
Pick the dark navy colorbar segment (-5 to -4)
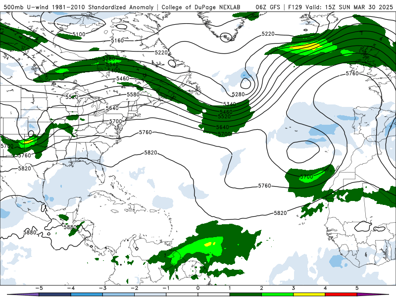coord(55,295)
